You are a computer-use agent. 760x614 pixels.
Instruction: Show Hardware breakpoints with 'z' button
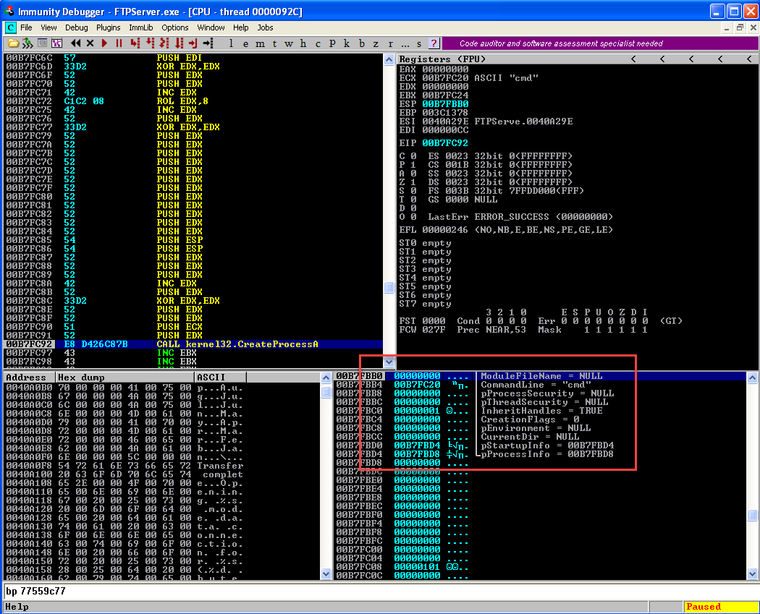click(x=376, y=43)
